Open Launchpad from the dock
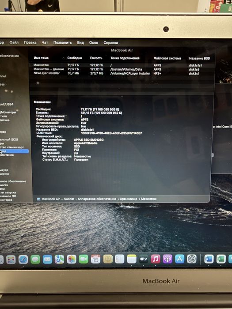Screen dimensions: 232x309 point(11,260)
